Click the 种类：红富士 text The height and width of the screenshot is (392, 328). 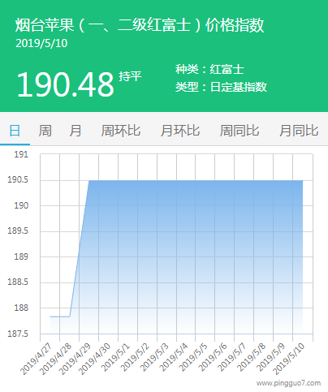pos(209,69)
